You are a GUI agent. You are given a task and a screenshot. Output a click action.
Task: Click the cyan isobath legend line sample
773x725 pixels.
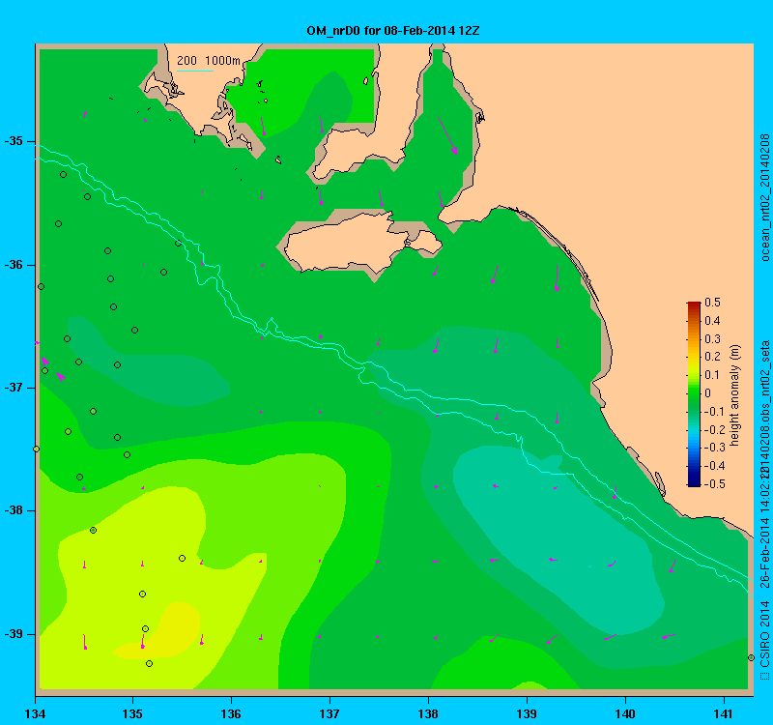click(195, 71)
